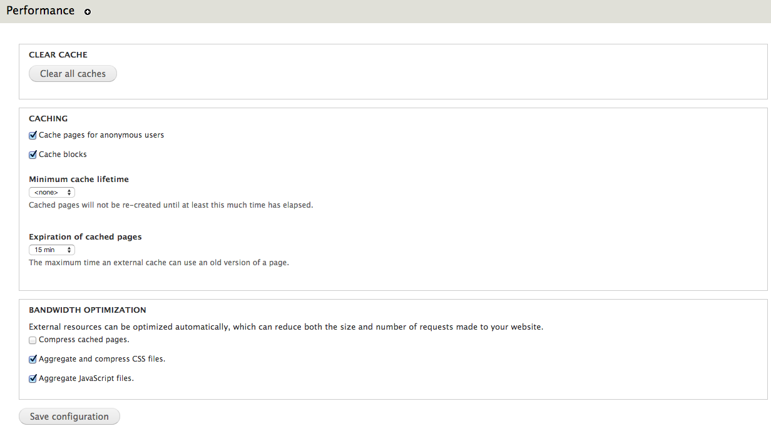This screenshot has width=771, height=431.
Task: Click the BANDWIDTH OPTIMIZATION section heading
Action: pos(88,310)
